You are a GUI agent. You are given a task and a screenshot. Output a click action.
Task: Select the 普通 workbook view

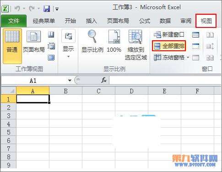click(x=12, y=46)
